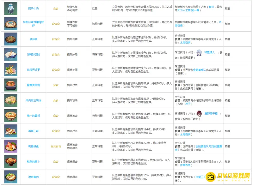Click the 团子牛奶 milk bottle image
The height and width of the screenshot is (185, 253).
11,8
